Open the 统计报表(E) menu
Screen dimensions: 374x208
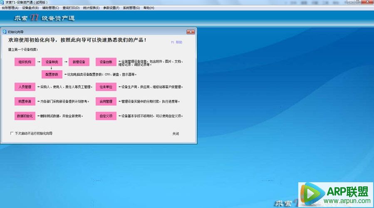click(x=91, y=8)
